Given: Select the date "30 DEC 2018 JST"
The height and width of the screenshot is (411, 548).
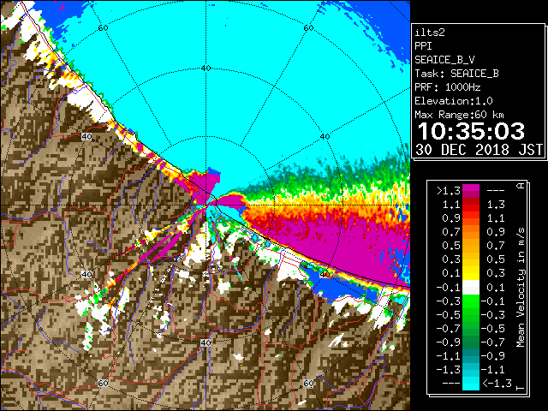Looking at the screenshot, I should click(x=479, y=150).
